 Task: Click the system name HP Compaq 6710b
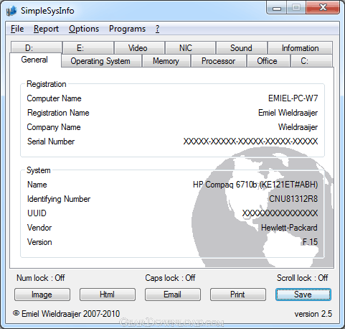tap(255, 185)
